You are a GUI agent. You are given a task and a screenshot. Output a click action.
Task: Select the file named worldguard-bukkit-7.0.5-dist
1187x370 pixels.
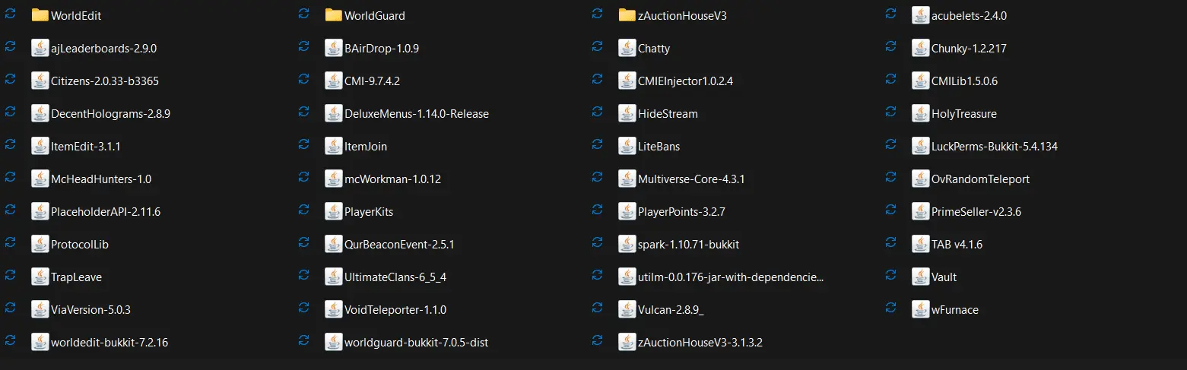click(416, 343)
